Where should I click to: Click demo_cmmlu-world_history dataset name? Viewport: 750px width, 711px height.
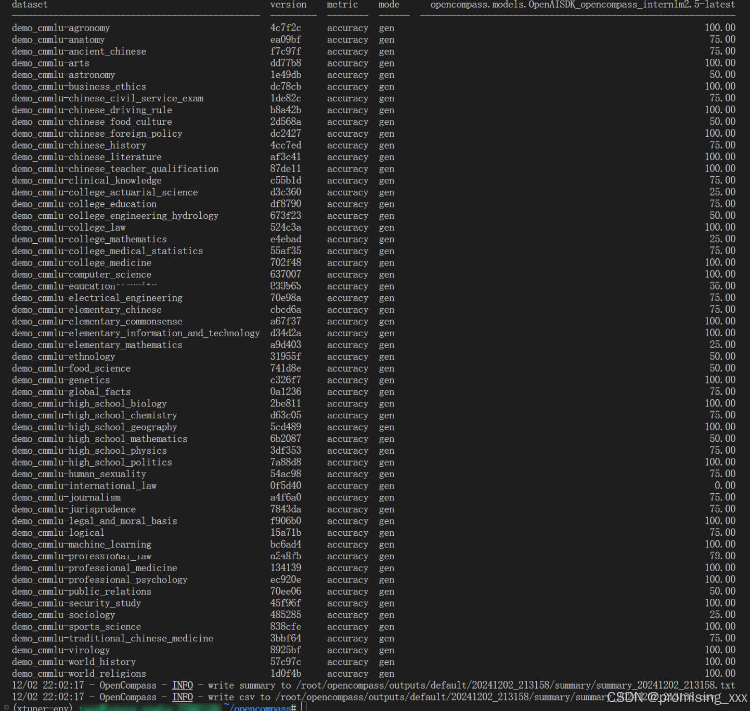click(74, 662)
